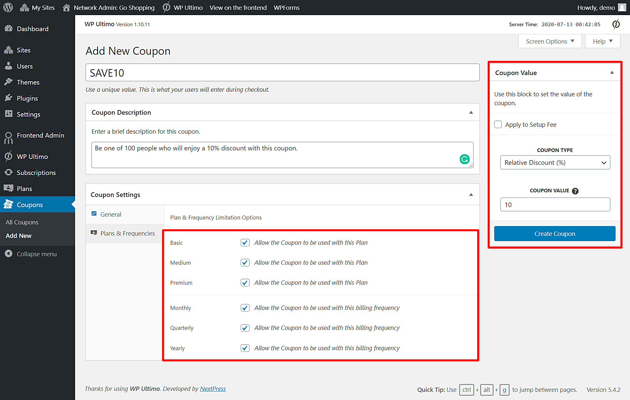This screenshot has width=630, height=400.
Task: Click the WP Ultimo sidebar icon
Action: point(9,156)
